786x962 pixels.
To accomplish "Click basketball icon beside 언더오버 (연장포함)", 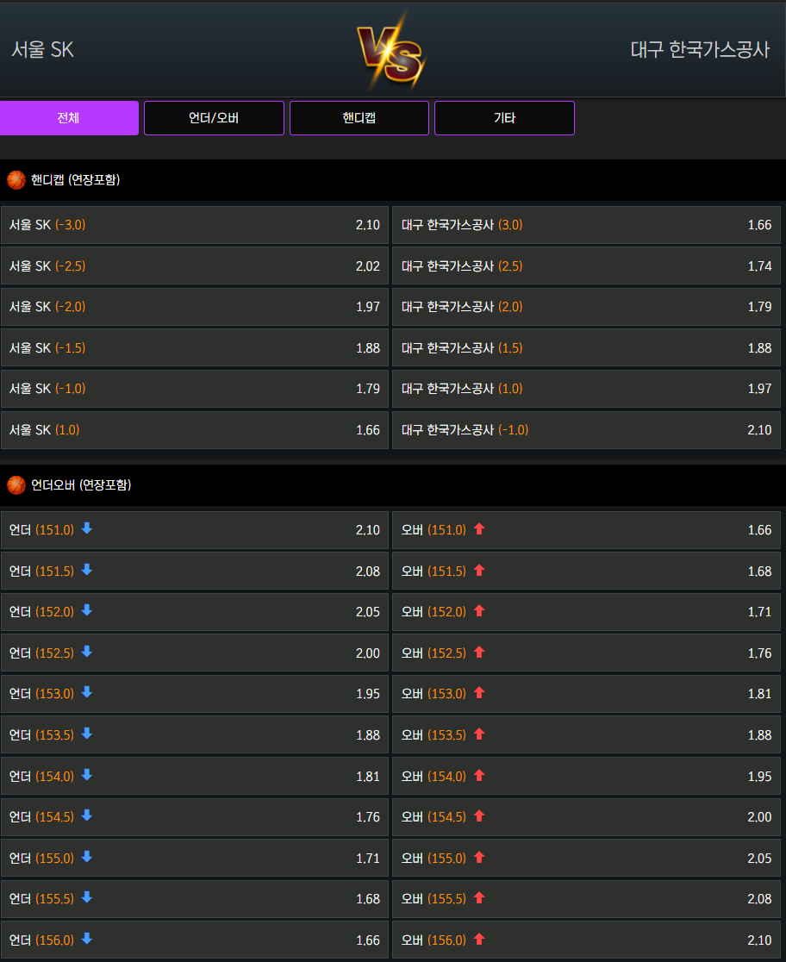I will point(16,485).
